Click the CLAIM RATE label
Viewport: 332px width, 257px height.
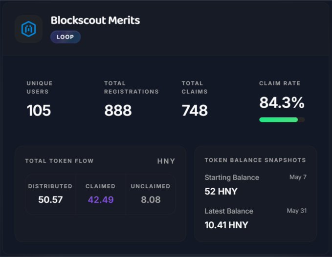[x=280, y=83]
